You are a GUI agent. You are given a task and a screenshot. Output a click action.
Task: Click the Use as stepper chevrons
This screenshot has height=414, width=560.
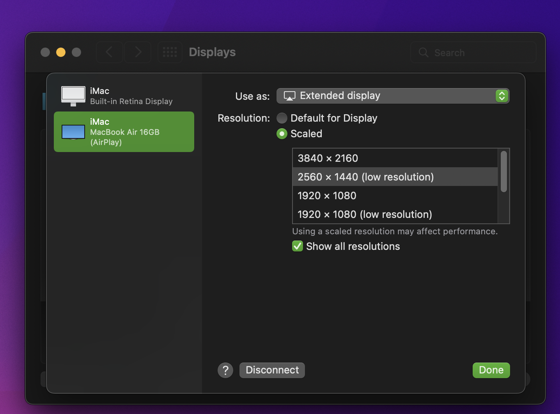[x=502, y=96]
